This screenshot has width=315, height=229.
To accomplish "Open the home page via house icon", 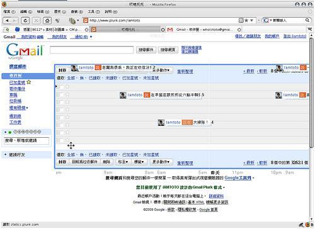I will [x=47, y=21].
